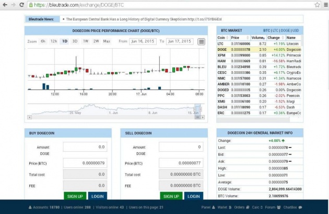Select the XMG Magi market row
Image resolution: width=329 pixels, height=214 pixels.
[x=259, y=102]
